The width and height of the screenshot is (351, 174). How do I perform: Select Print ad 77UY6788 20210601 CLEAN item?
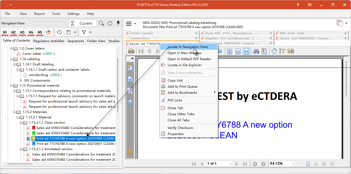point(75,144)
